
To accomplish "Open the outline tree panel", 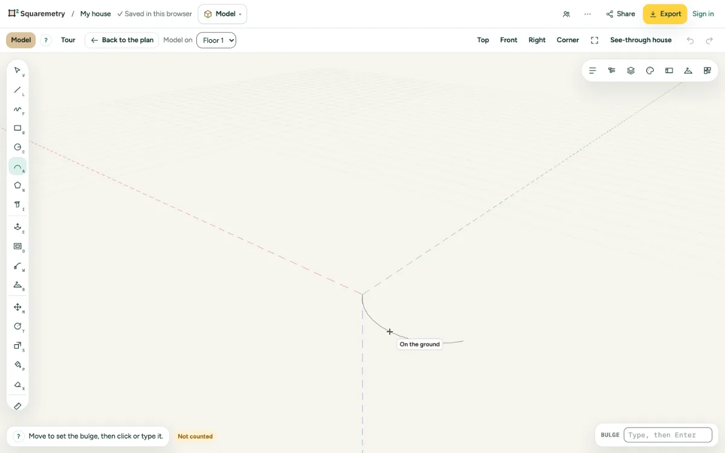I will click(611, 71).
